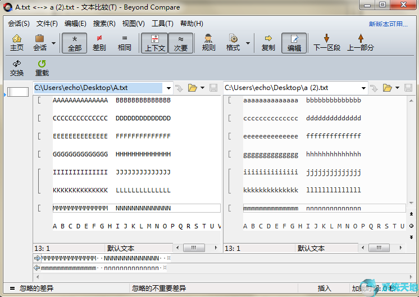This screenshot has width=419, height=297.
Task: Toggle the 全部 show-all filter
Action: click(x=75, y=43)
